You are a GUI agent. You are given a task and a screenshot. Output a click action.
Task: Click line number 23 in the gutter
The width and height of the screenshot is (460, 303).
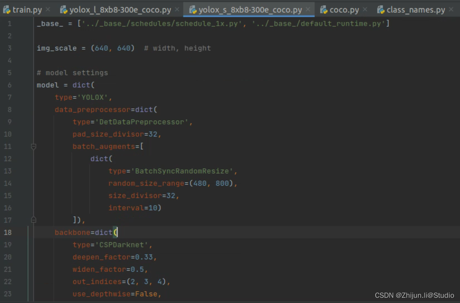pyautogui.click(x=7, y=294)
